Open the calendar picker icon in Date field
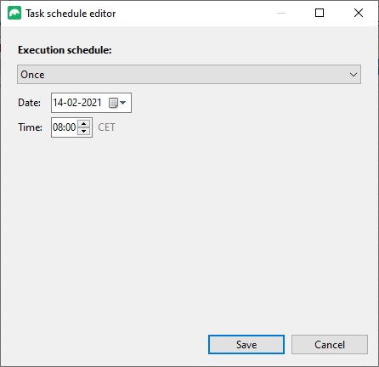Screen dimensions: 379x367 point(113,103)
